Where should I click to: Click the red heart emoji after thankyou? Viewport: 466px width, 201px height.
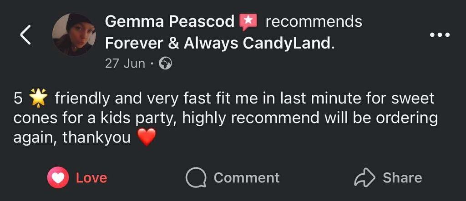click(x=147, y=137)
